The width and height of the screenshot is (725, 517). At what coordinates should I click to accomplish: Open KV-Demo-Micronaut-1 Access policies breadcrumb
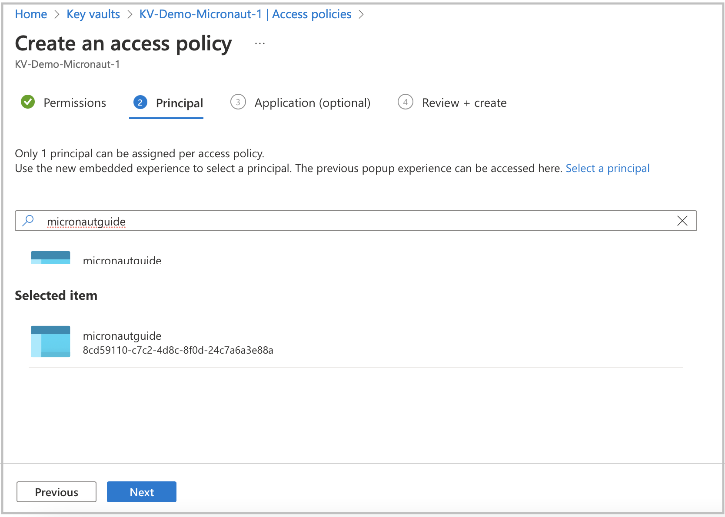(245, 14)
